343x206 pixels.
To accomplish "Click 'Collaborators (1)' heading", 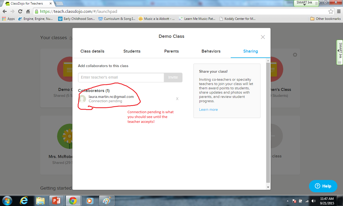I will [94, 91].
